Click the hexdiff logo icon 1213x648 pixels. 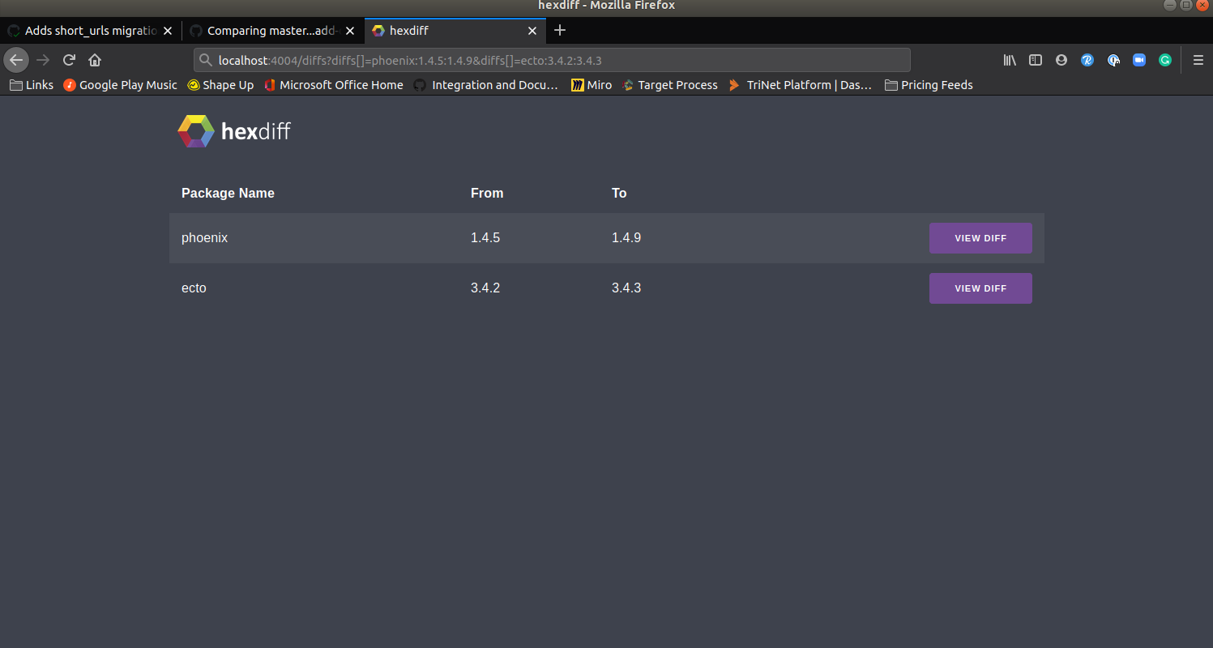click(196, 131)
